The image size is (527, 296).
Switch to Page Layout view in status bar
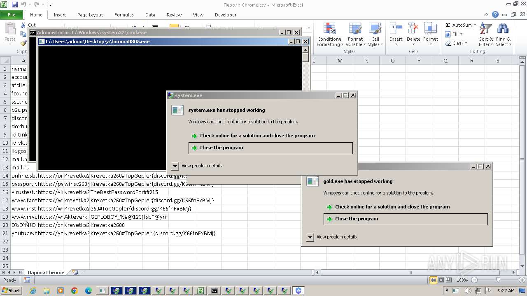441,280
